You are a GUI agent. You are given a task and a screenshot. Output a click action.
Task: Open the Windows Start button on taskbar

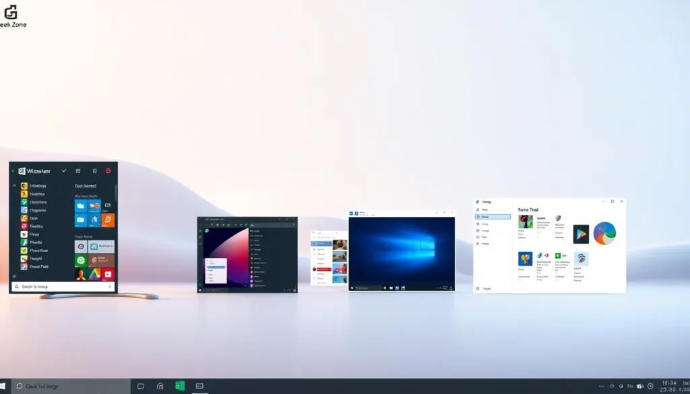tap(2, 386)
